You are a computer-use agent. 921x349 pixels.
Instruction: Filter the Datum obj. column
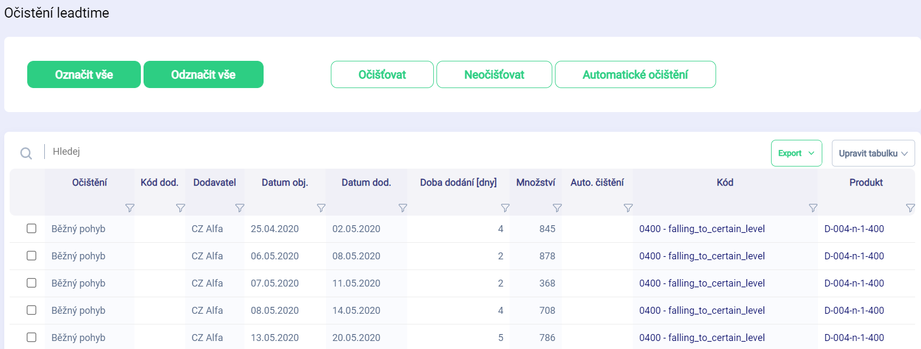[321, 208]
